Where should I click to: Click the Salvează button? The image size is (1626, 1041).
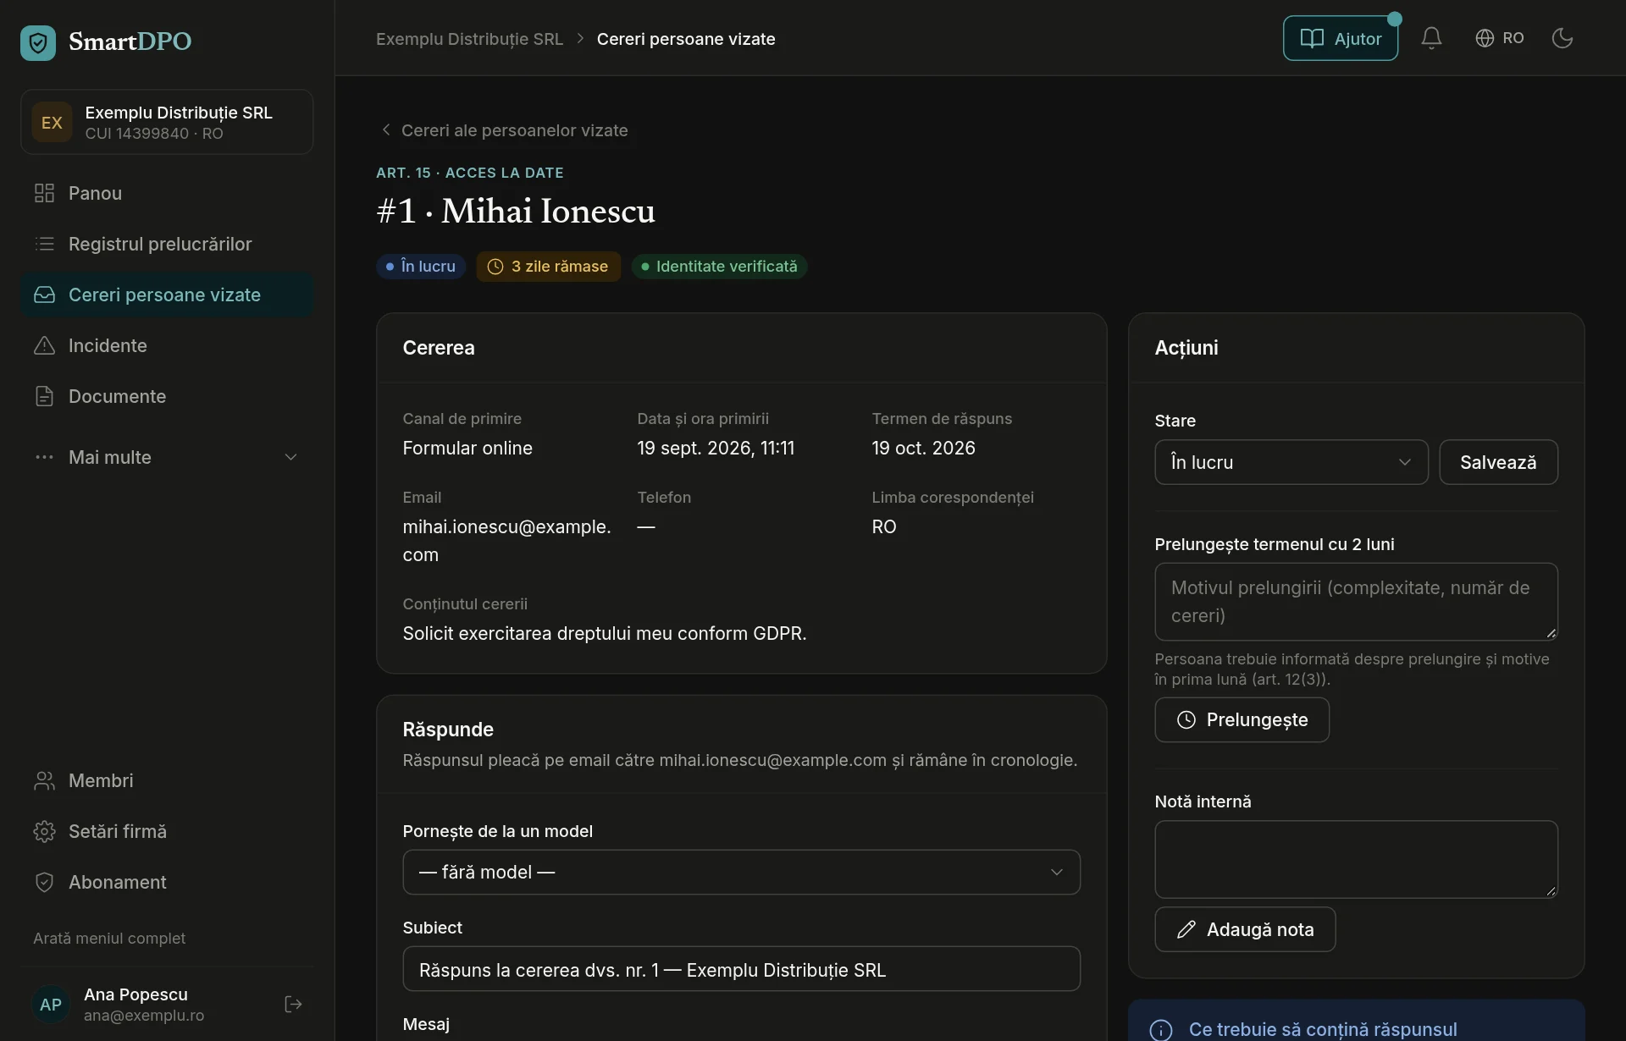[1498, 462]
